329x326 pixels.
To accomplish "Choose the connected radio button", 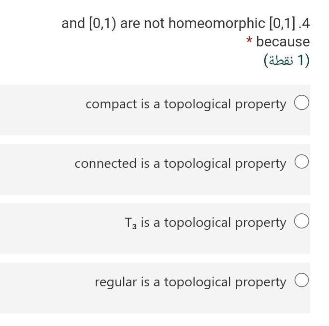I will [x=301, y=162].
